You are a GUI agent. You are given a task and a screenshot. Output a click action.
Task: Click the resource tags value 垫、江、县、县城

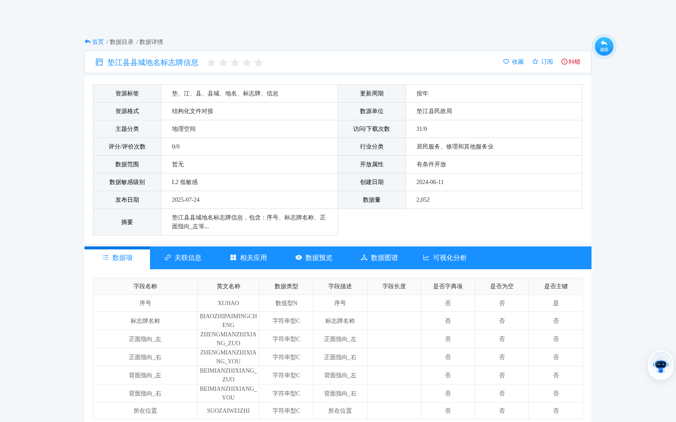[x=225, y=93]
